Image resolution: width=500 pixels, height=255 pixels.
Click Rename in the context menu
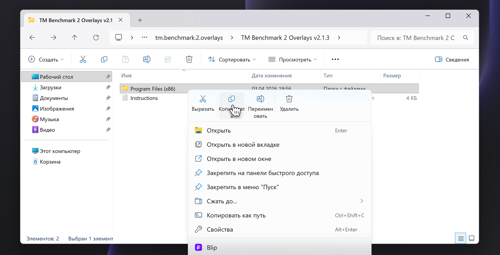pyautogui.click(x=260, y=106)
